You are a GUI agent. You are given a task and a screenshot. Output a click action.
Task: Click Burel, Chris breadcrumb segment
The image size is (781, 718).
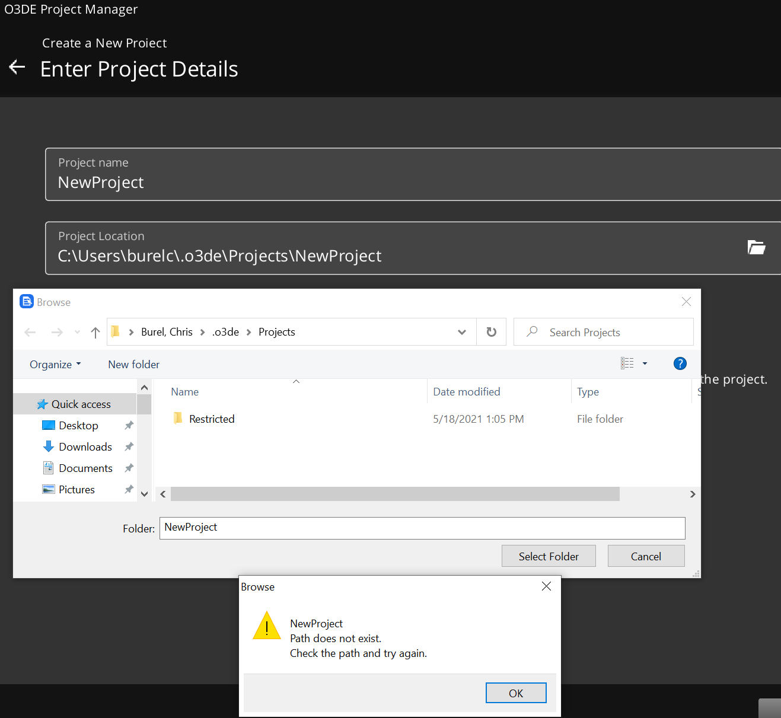pyautogui.click(x=167, y=332)
